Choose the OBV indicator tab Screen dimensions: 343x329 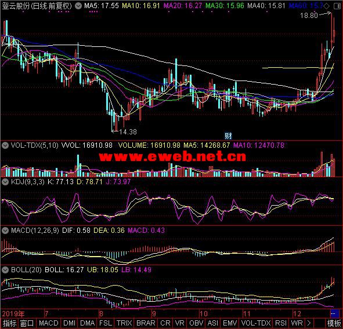click(196, 323)
